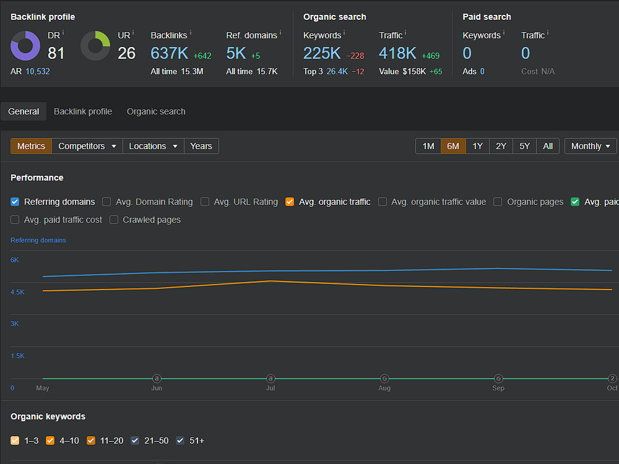Click the Referring domains axis label
The image size is (619, 464).
coord(38,240)
